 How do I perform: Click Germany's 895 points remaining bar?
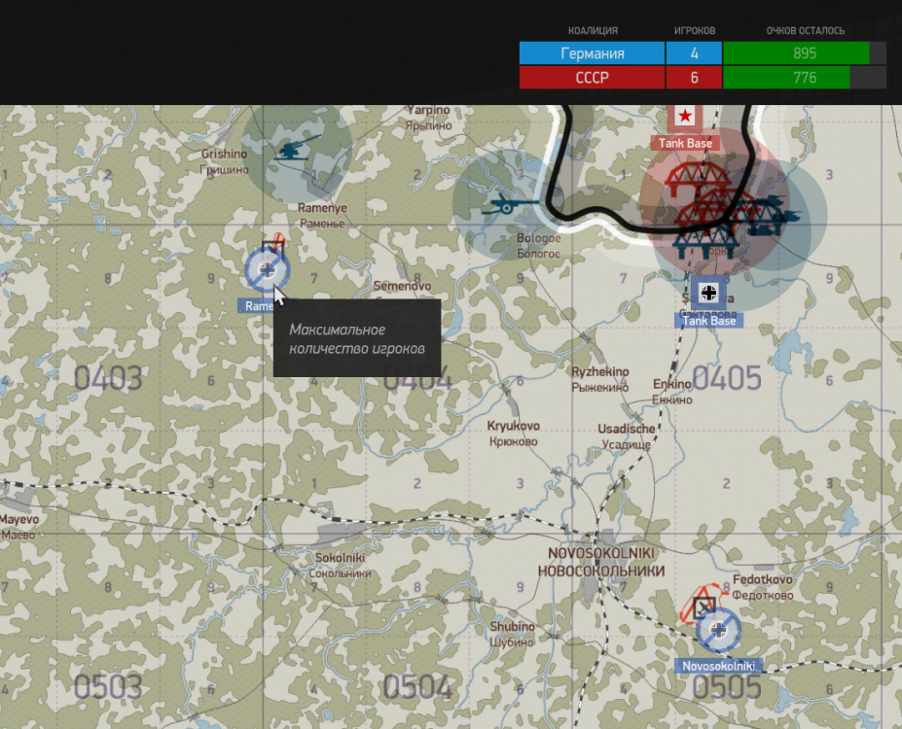coord(804,52)
